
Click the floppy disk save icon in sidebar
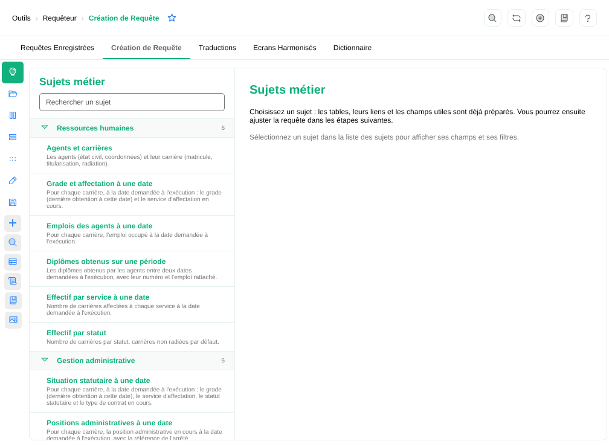point(13,203)
